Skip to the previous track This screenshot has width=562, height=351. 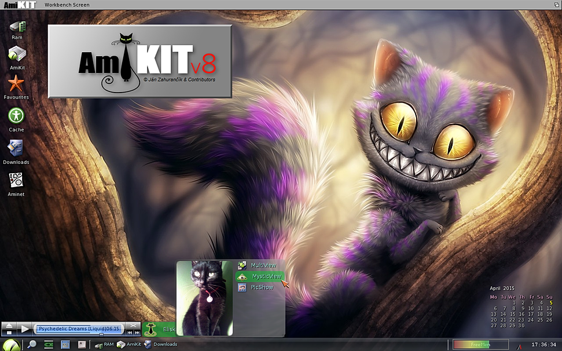[x=130, y=332]
